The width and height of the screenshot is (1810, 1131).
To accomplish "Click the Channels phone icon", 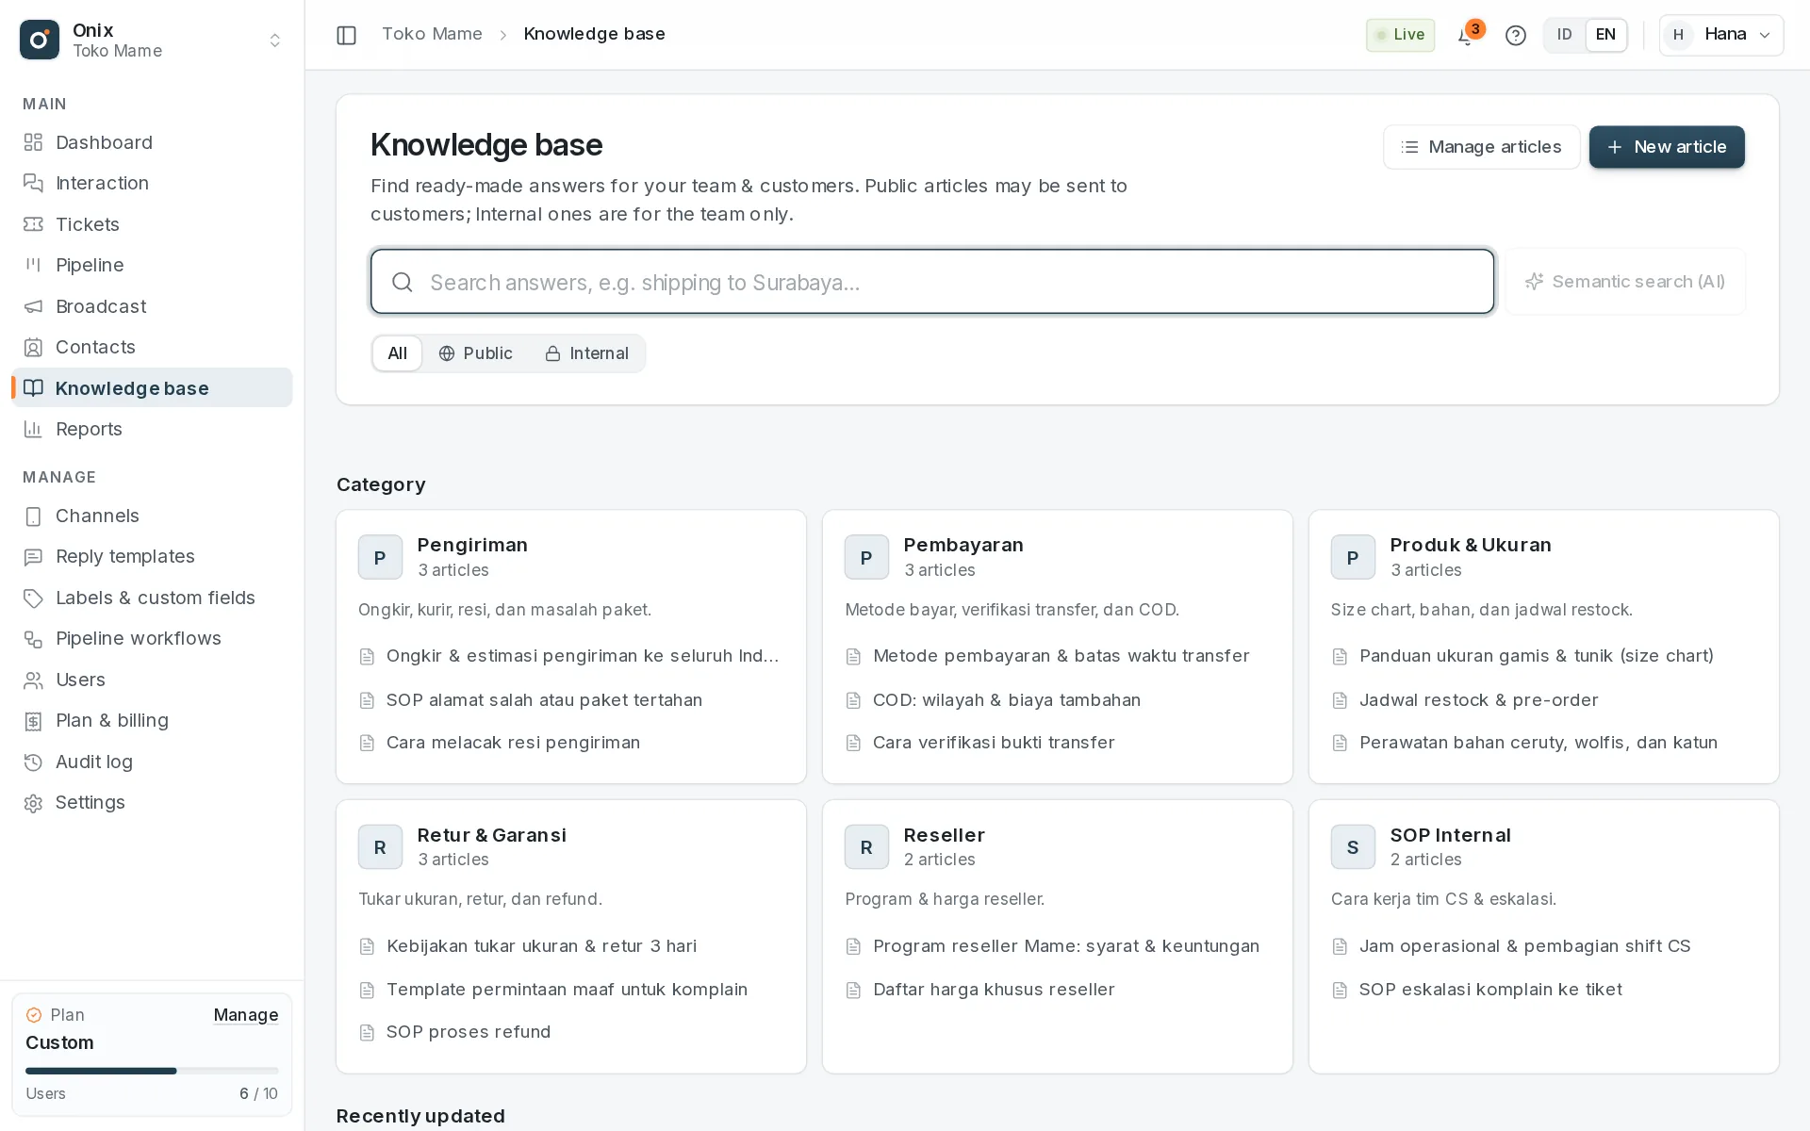I will (x=33, y=516).
